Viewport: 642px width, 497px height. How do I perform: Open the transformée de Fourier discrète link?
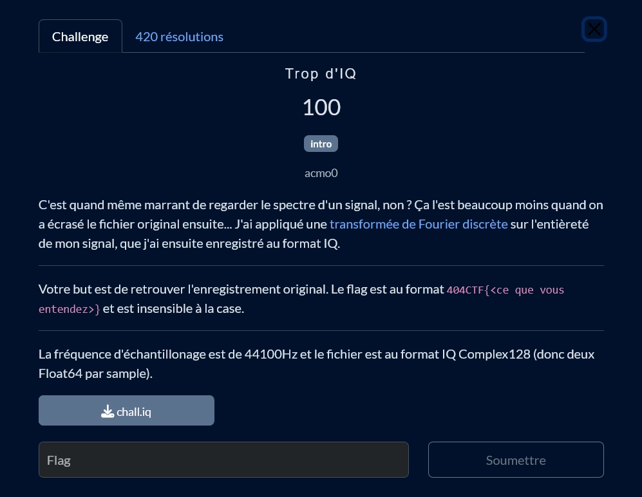click(419, 223)
